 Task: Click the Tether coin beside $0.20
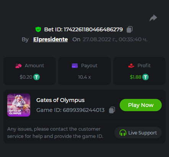[x=36, y=77]
